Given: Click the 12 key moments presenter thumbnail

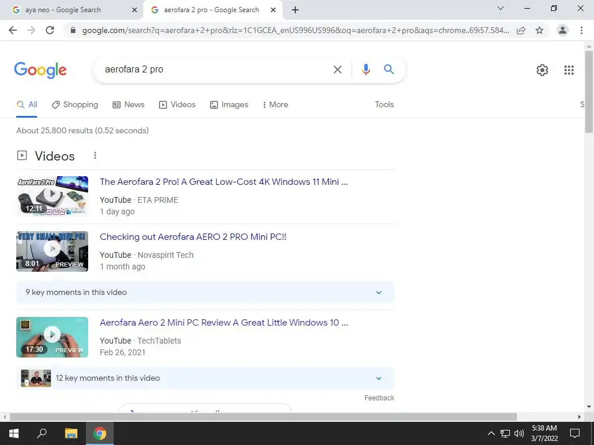Looking at the screenshot, I should 35,378.
